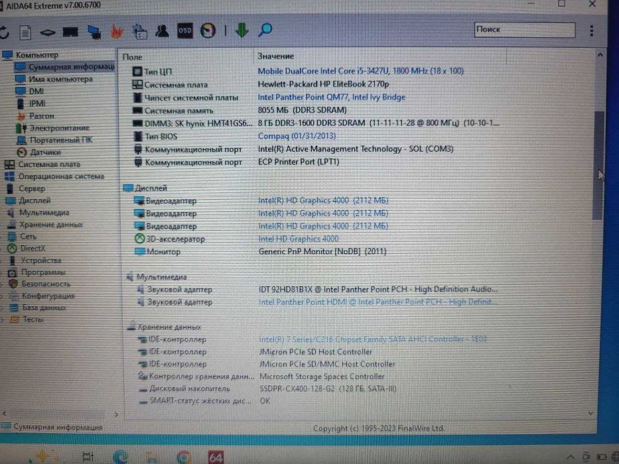Click the round gauge toolbar icon

coord(208,30)
